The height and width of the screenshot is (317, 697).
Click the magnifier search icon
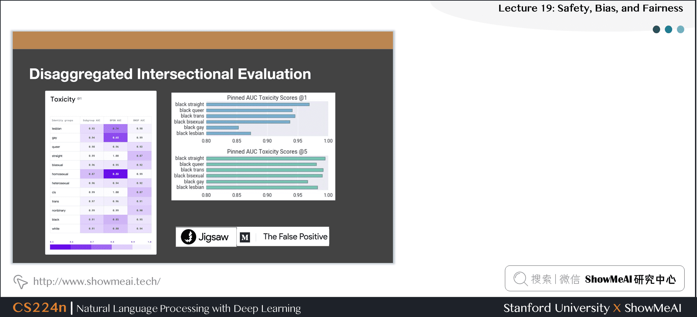(x=521, y=279)
